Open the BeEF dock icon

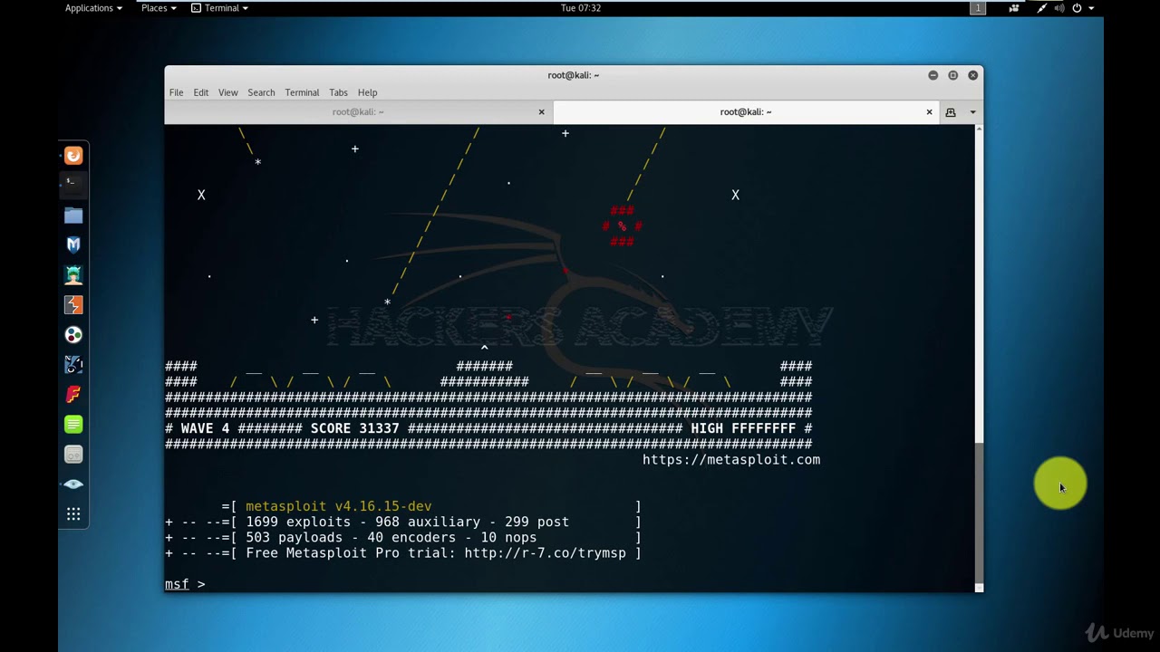(x=73, y=364)
